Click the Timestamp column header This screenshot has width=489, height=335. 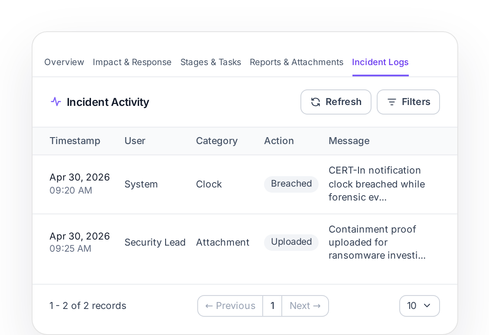75,141
